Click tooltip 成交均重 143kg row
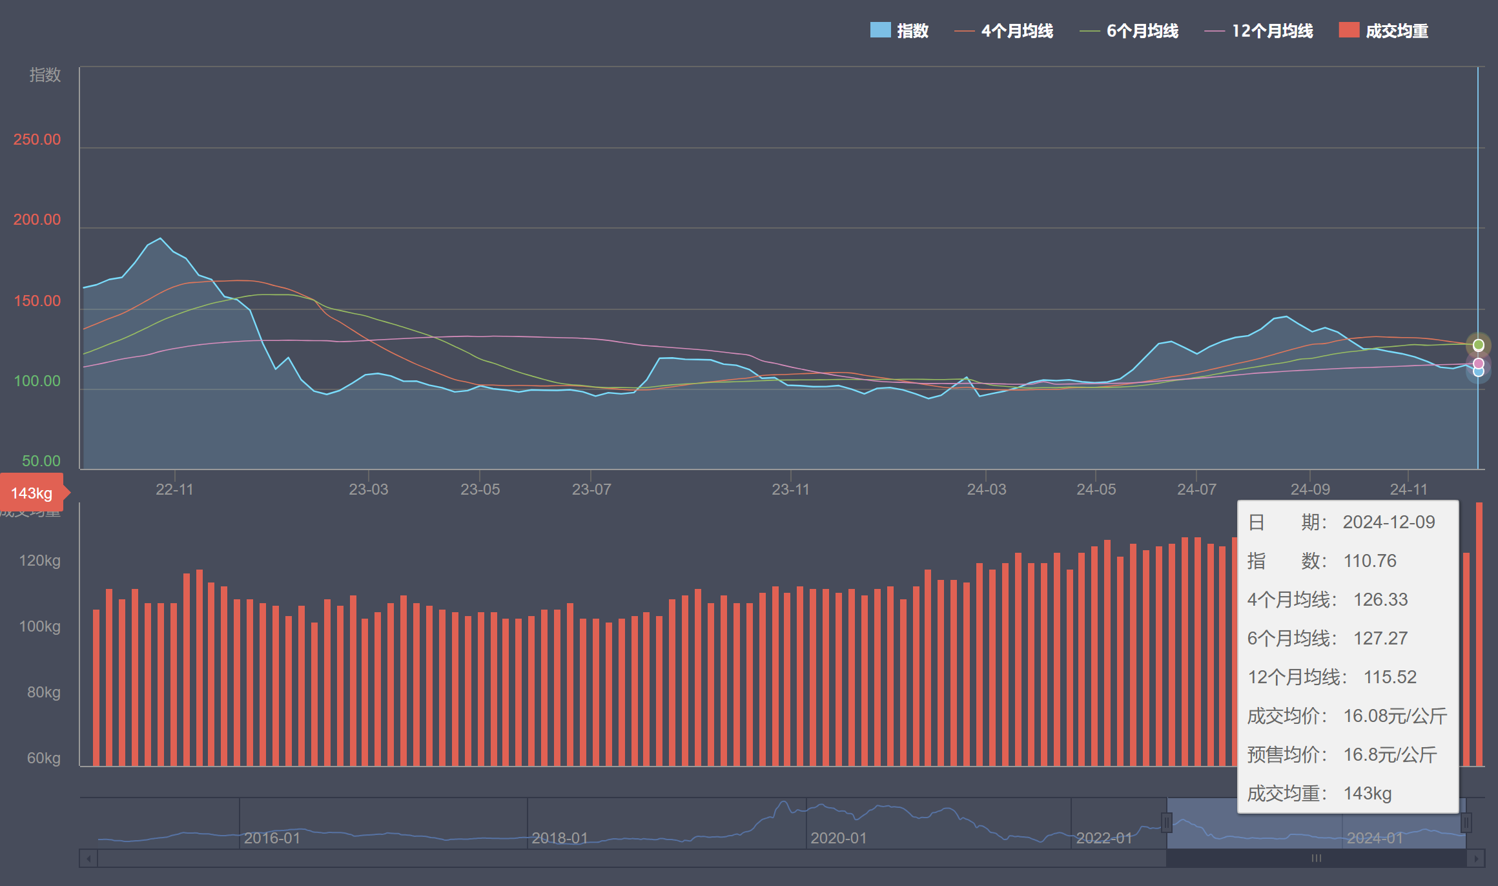This screenshot has width=1498, height=886. pos(1319,793)
